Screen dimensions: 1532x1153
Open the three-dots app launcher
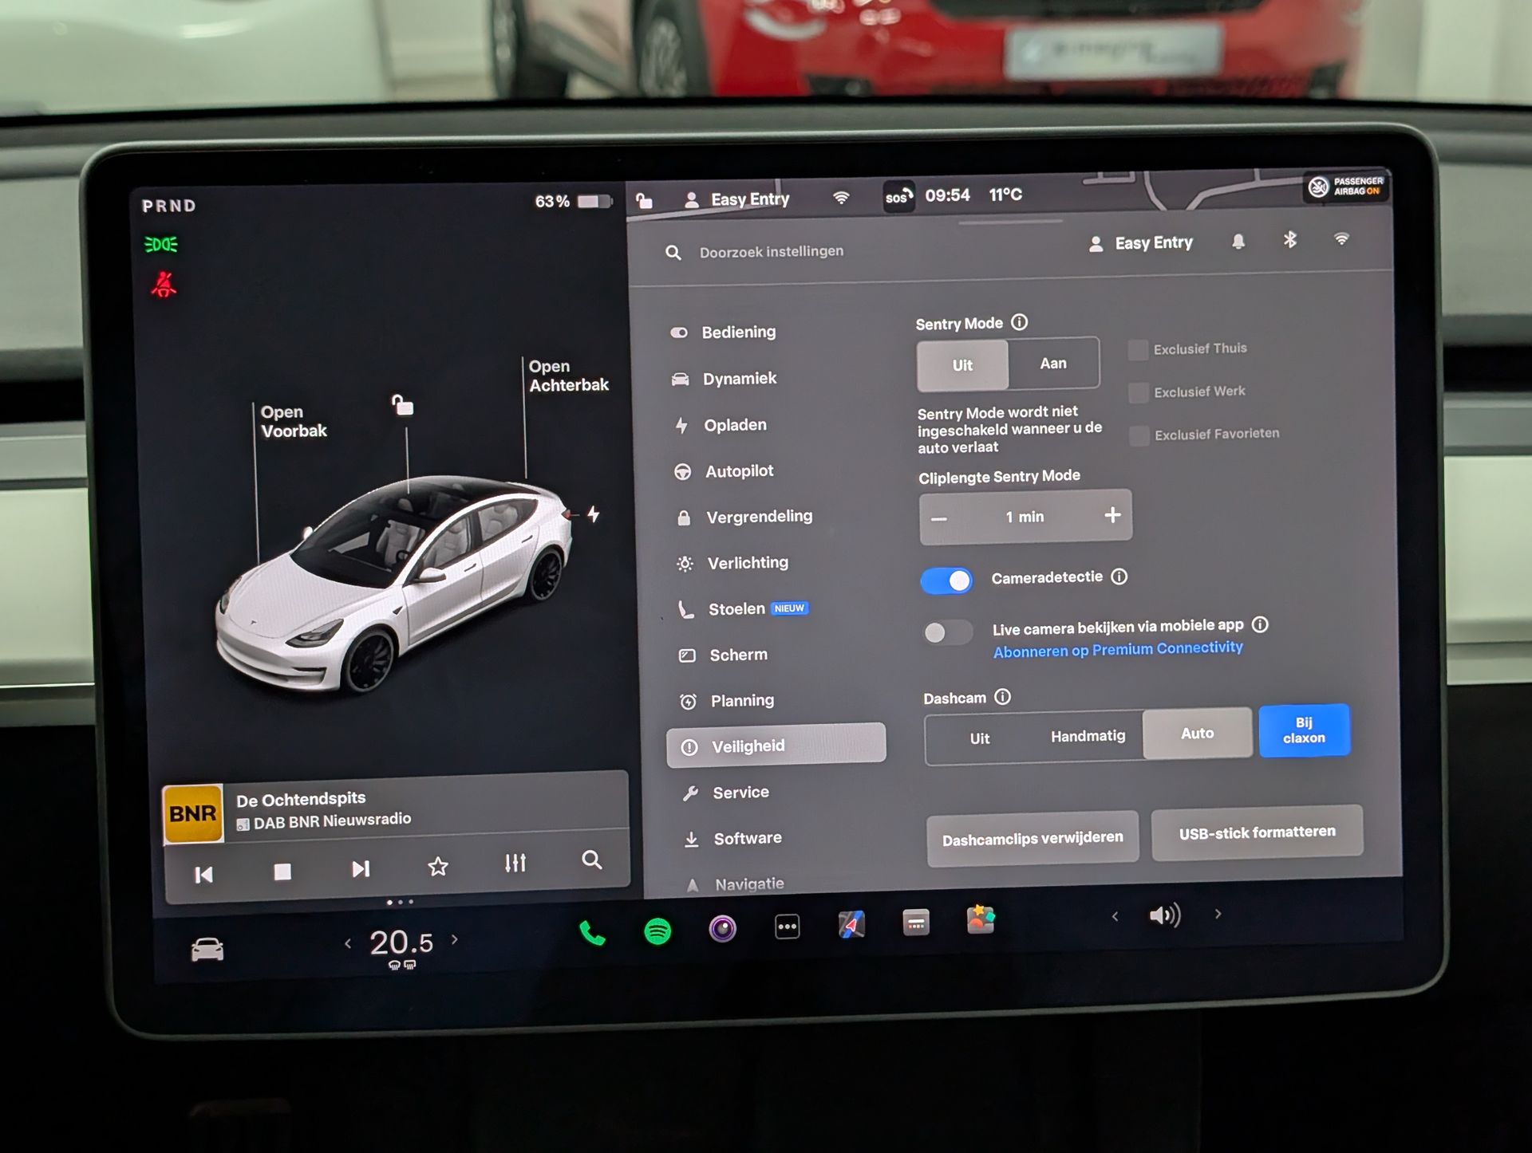(787, 927)
